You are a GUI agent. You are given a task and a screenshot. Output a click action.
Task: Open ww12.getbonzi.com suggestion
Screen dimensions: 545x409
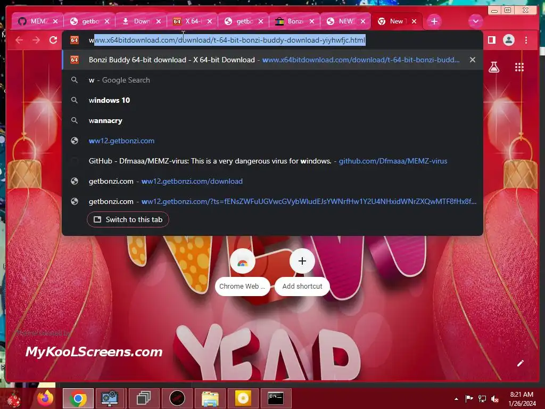272,141
